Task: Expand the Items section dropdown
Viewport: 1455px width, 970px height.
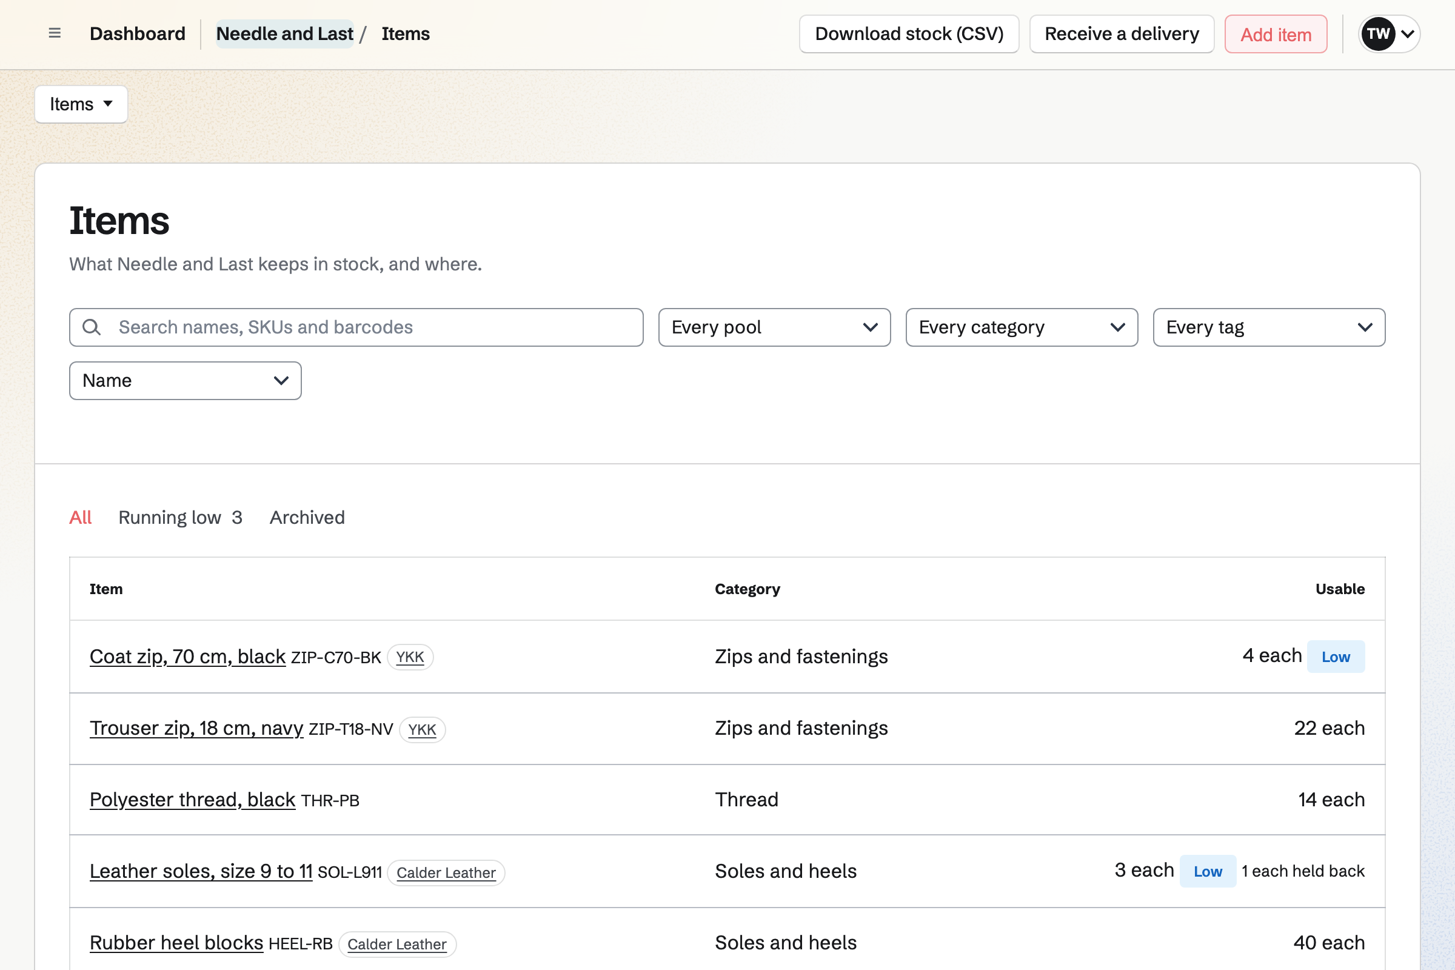Action: pos(81,104)
